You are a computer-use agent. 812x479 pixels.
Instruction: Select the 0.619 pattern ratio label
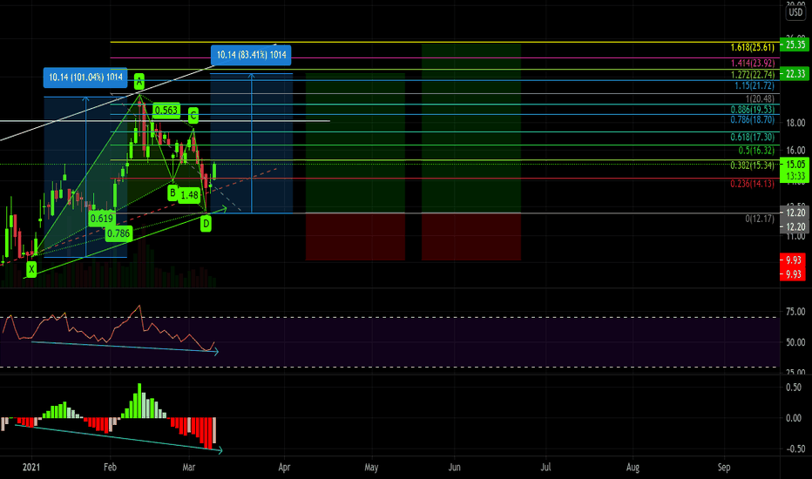coord(101,219)
